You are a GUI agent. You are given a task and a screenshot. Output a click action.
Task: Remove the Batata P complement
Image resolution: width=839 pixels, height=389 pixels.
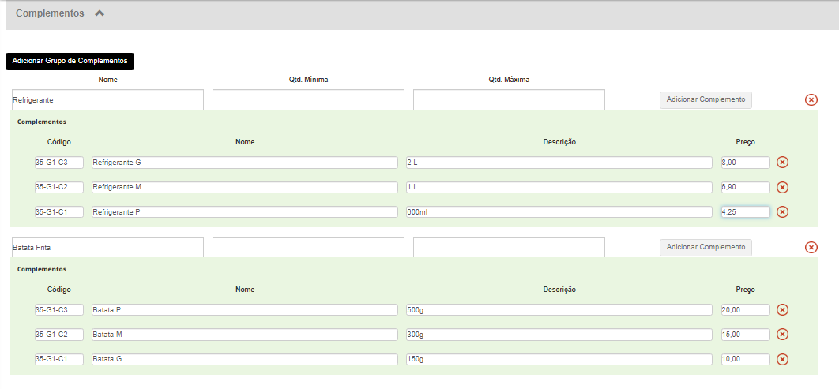point(782,310)
